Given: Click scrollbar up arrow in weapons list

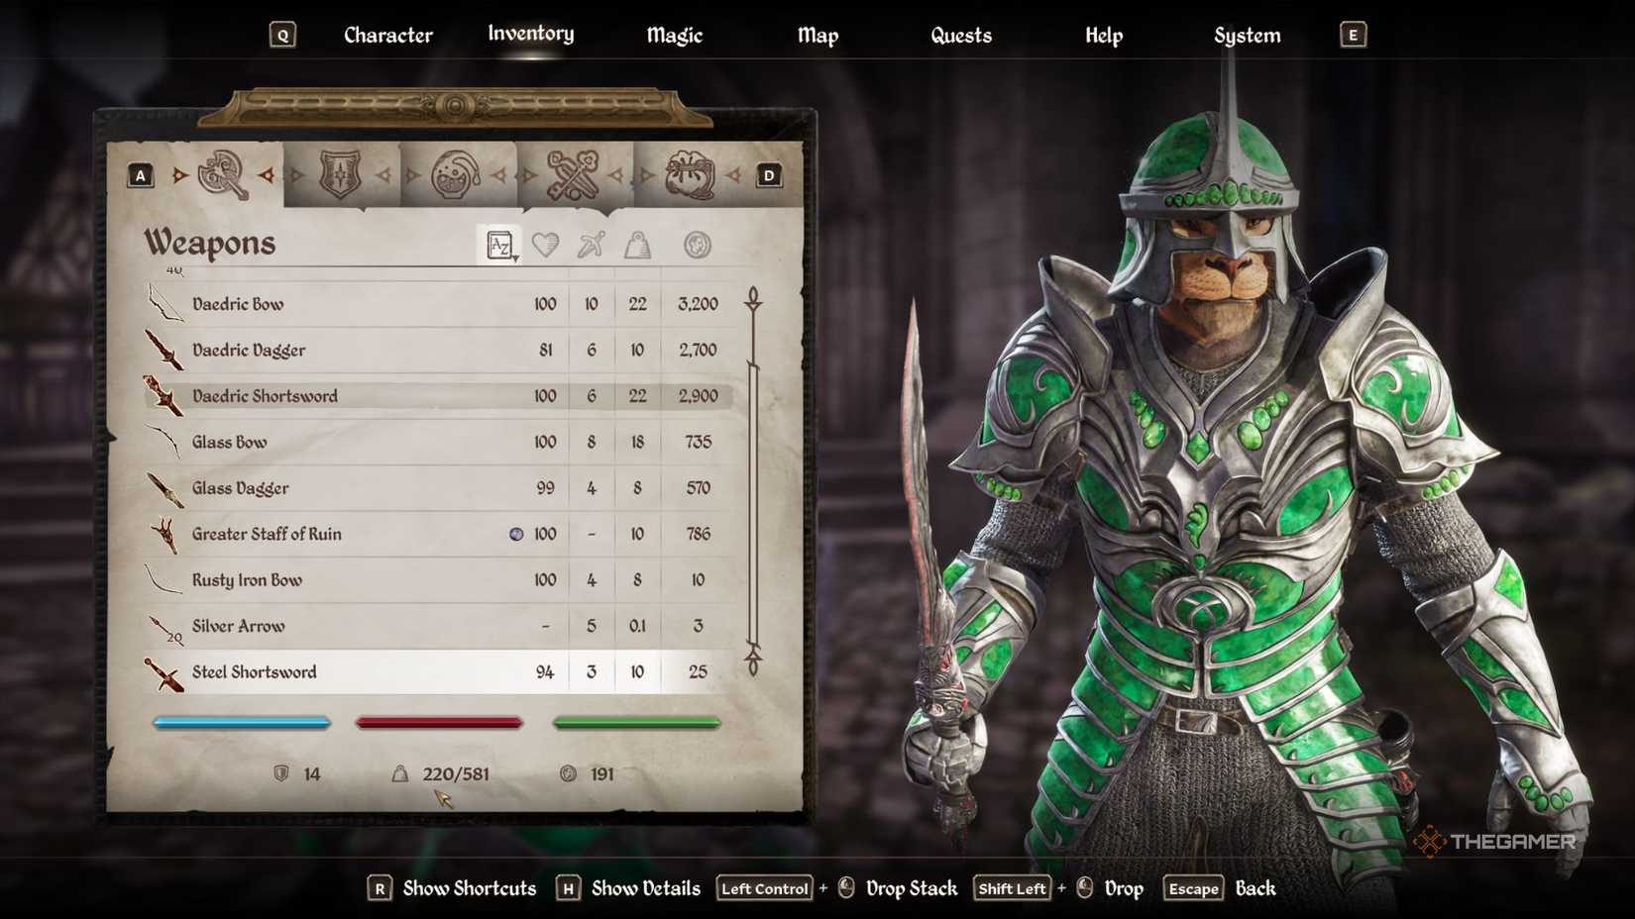Looking at the screenshot, I should pos(753,298).
